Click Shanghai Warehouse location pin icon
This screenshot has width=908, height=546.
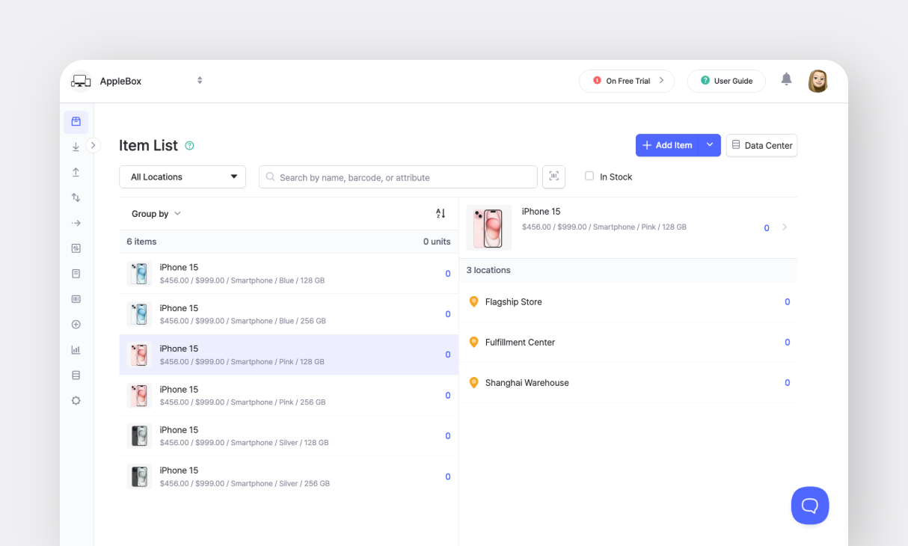tap(473, 382)
